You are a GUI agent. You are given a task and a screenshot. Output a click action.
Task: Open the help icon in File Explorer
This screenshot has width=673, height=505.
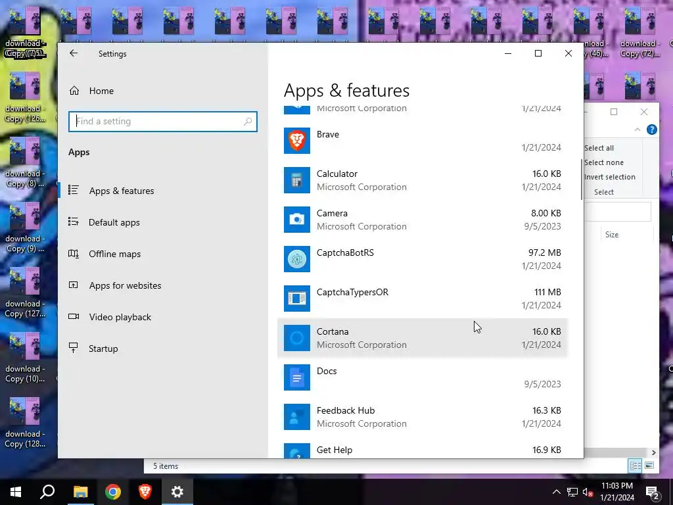pos(651,130)
